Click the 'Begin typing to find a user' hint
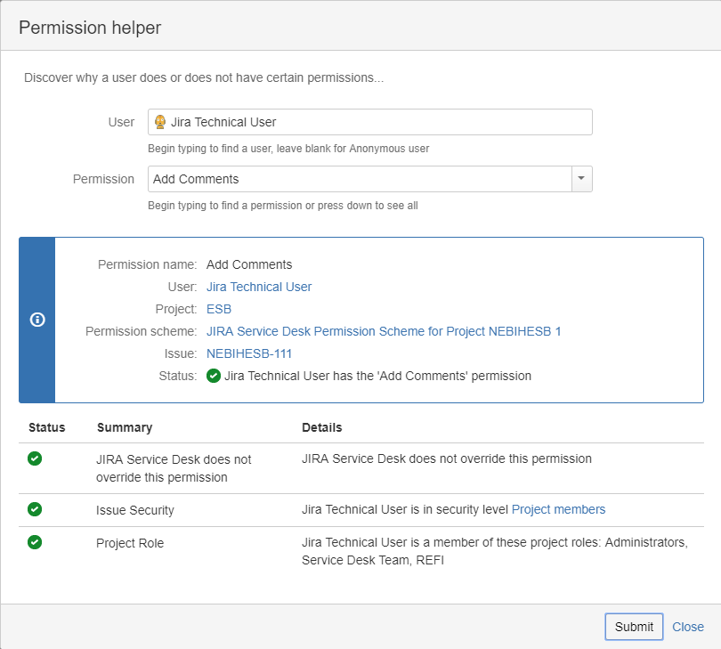The height and width of the screenshot is (649, 721). tap(288, 149)
